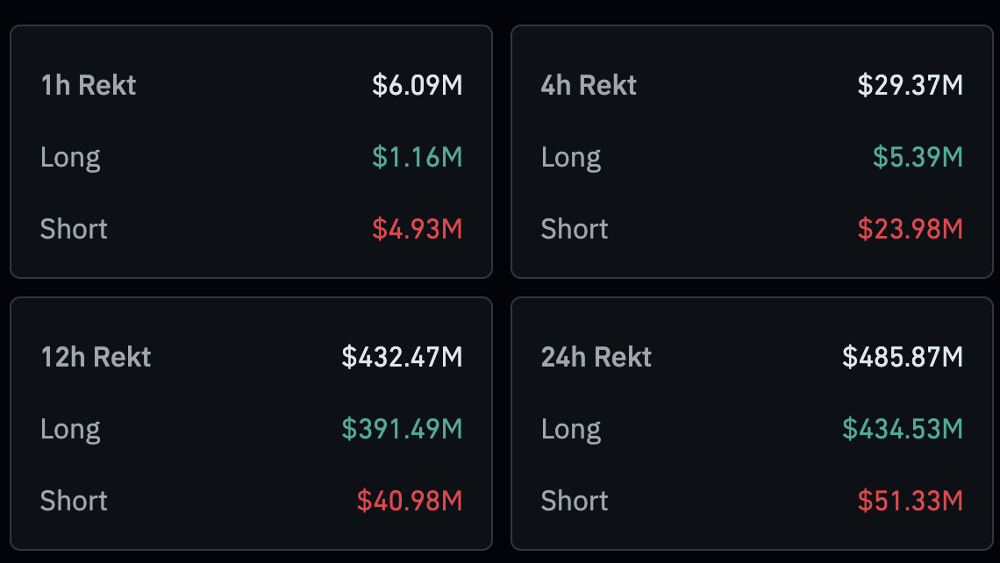The image size is (1000, 563).
Task: Click the 12h Short label
Action: pos(74,501)
